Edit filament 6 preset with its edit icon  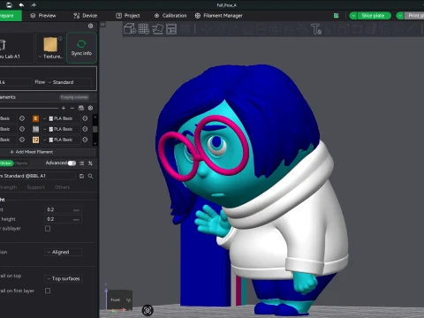click(85, 118)
